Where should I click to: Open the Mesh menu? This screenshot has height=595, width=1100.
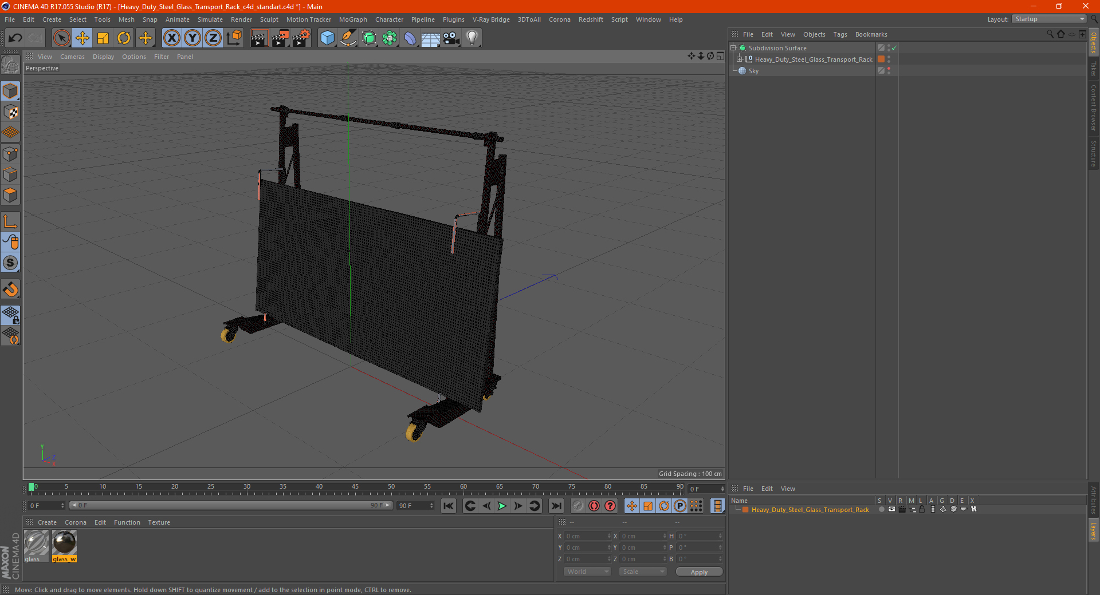pos(126,19)
